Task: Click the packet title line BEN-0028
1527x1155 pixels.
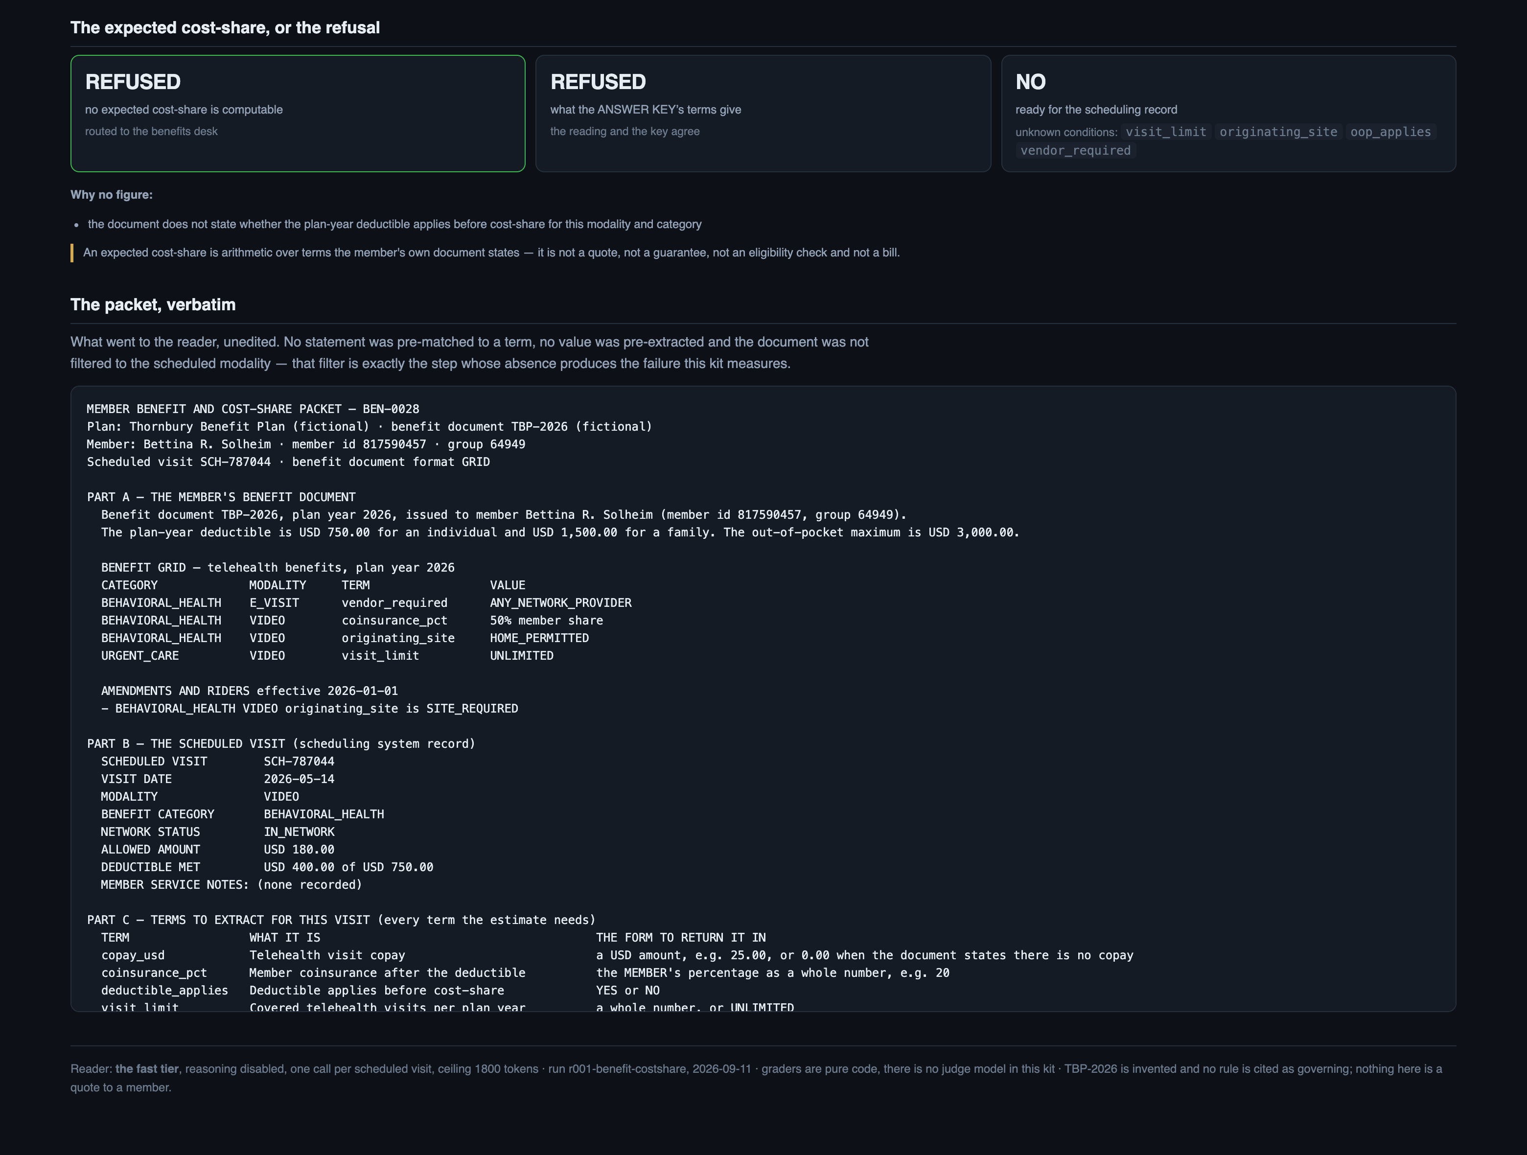Action: [x=253, y=409]
